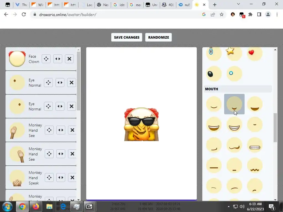Viewport: 283px width, 212px height.
Task: Flip the first Eye Normal layer
Action: [x=60, y=83]
